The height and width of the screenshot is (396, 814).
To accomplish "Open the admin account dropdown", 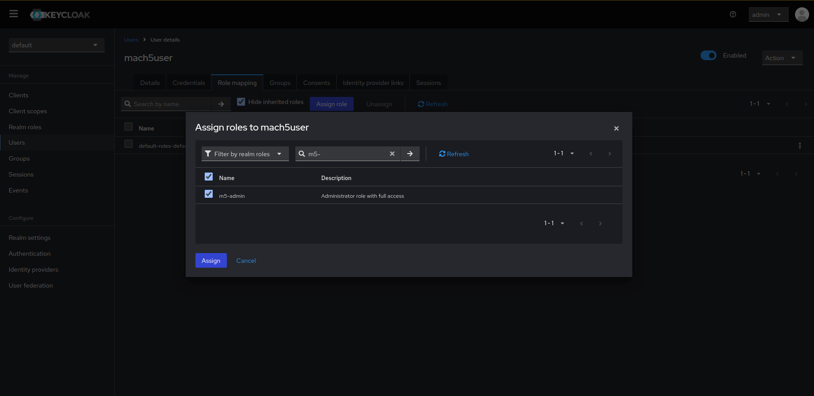I will pyautogui.click(x=768, y=15).
